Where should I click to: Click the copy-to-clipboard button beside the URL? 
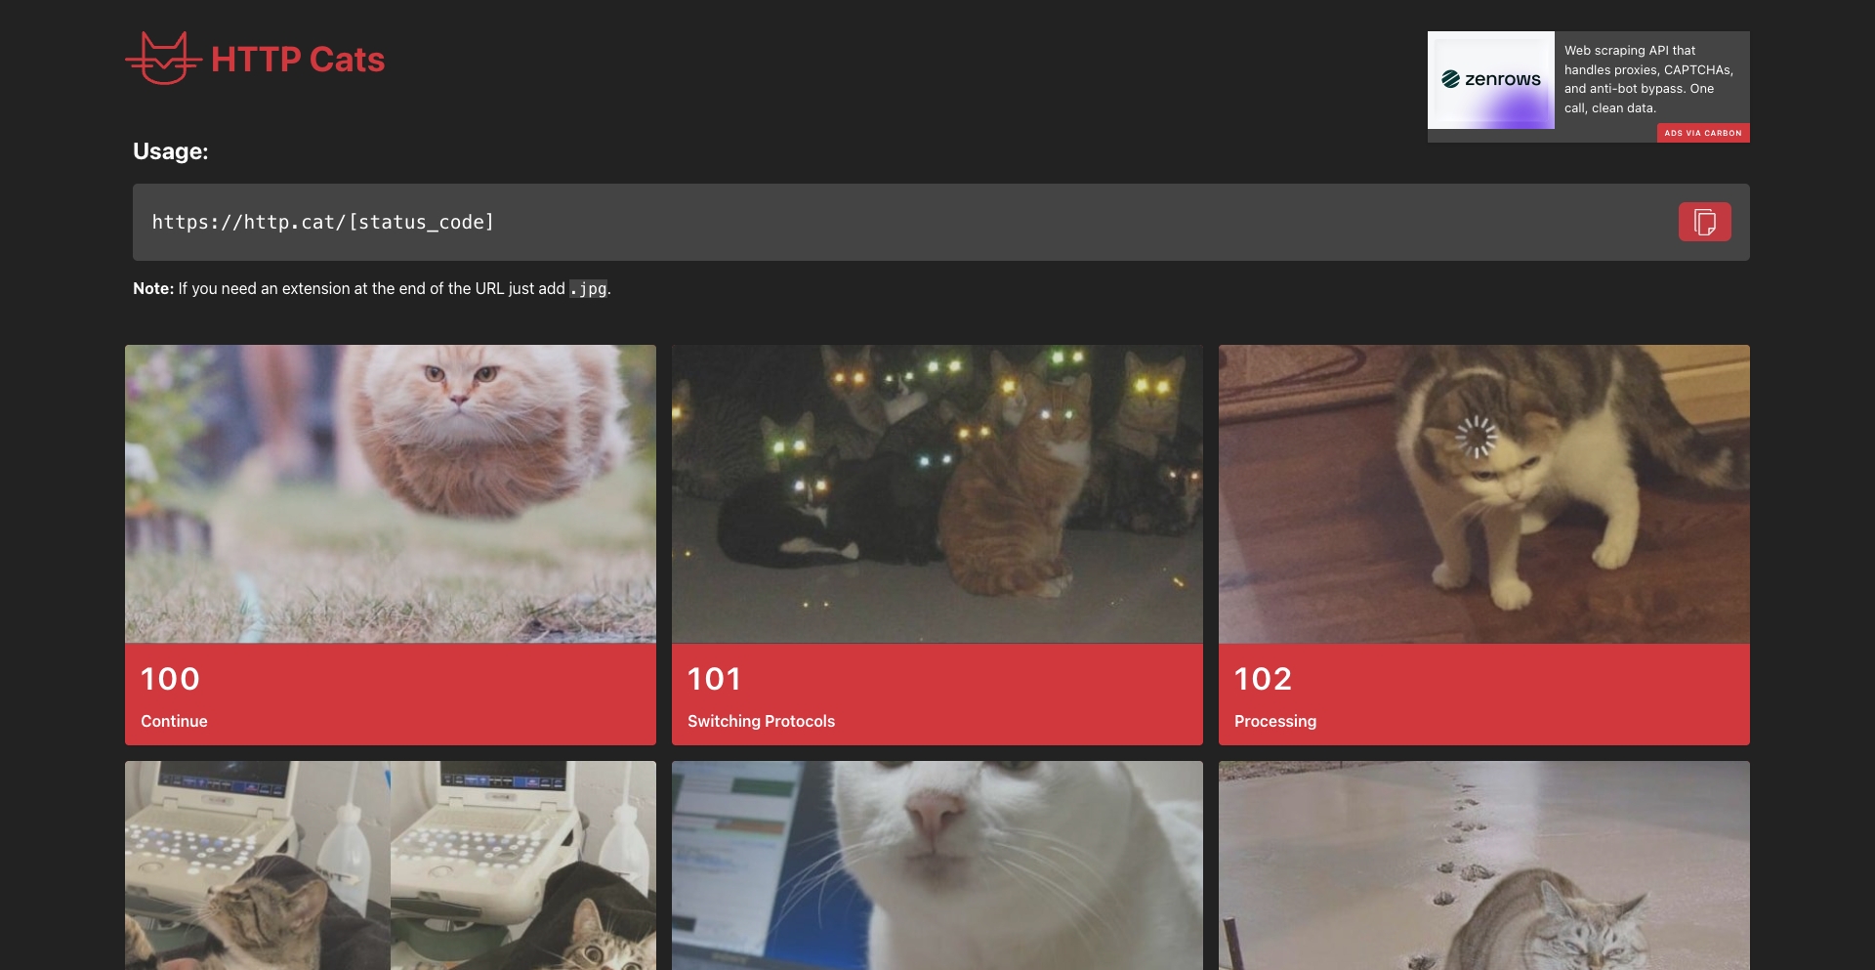pyautogui.click(x=1703, y=222)
